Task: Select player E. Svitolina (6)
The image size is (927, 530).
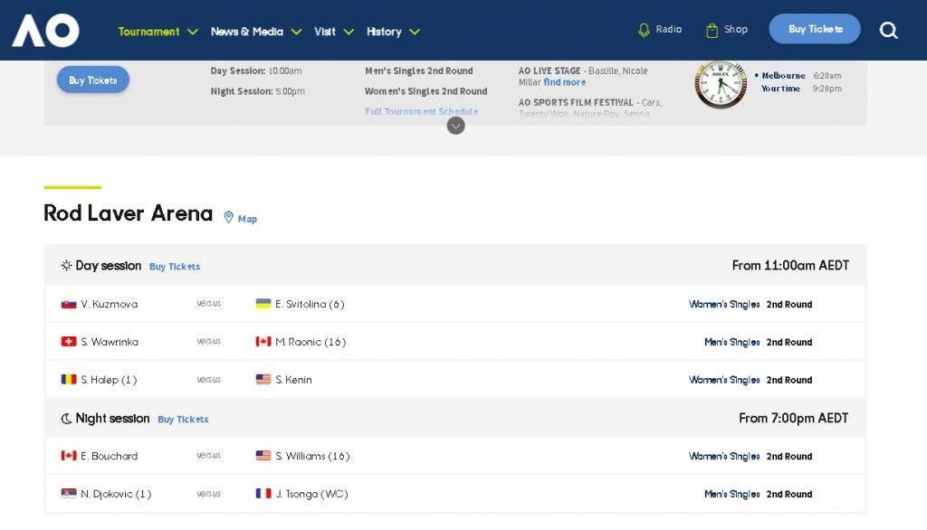Action: coord(310,304)
